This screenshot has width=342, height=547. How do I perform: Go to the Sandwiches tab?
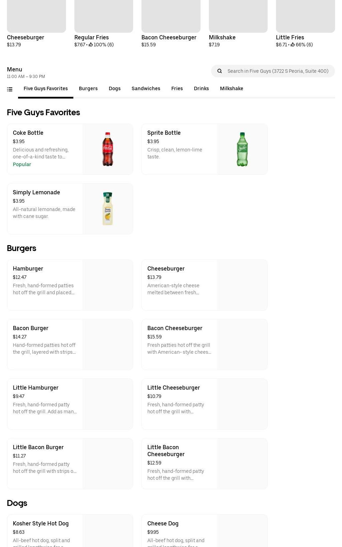(146, 89)
